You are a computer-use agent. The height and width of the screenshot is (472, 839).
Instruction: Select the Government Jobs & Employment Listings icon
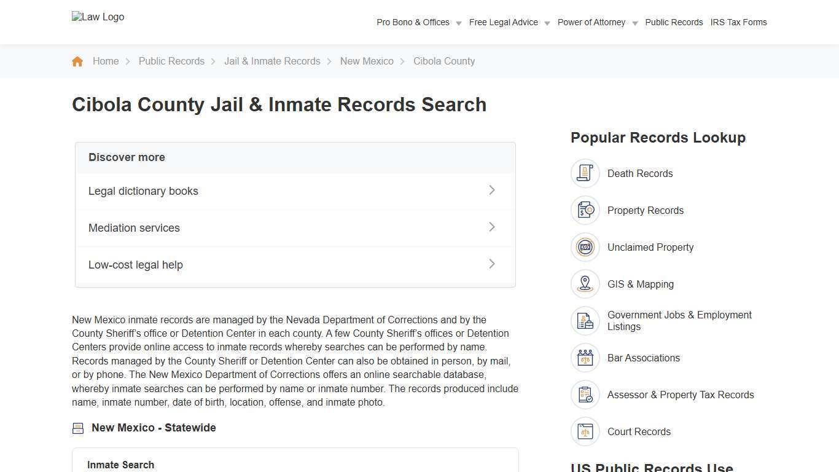585,320
